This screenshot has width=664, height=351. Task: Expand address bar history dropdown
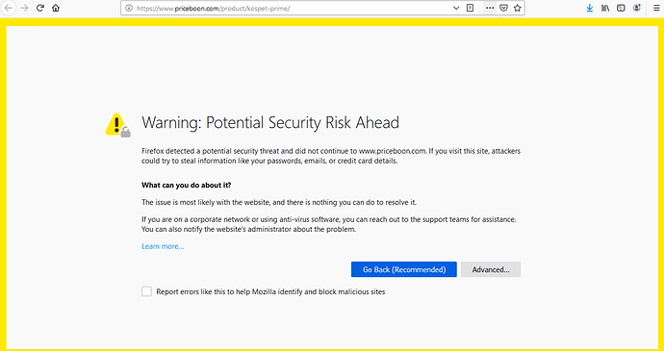coord(456,8)
